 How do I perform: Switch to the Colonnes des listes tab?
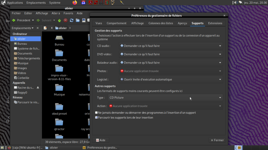click(161, 23)
